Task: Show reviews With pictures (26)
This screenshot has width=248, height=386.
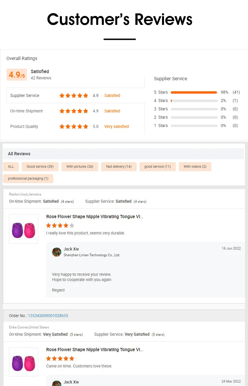Action: coord(80,166)
